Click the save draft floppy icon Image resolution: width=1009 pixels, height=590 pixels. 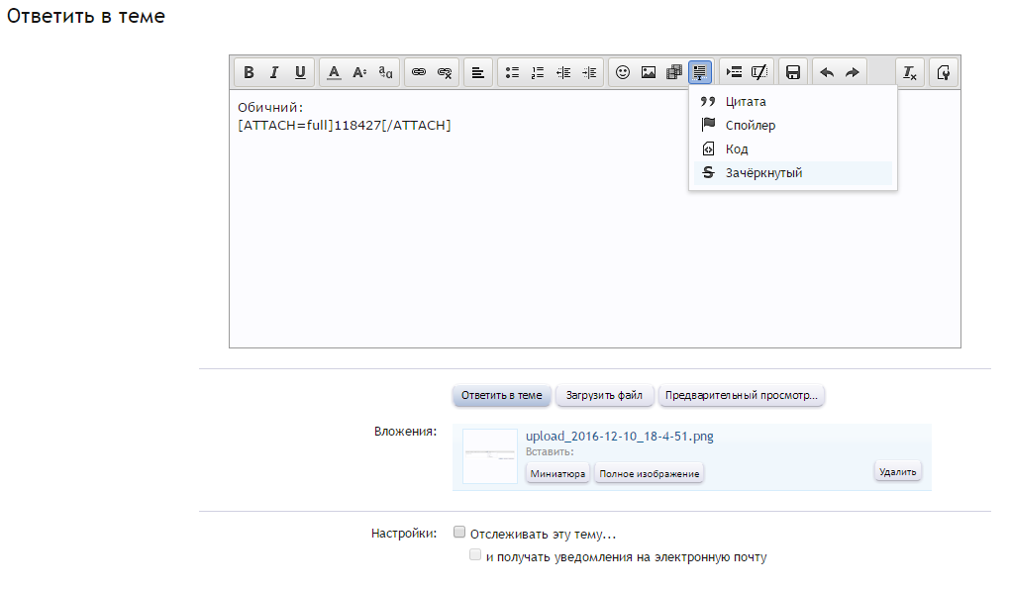click(793, 72)
